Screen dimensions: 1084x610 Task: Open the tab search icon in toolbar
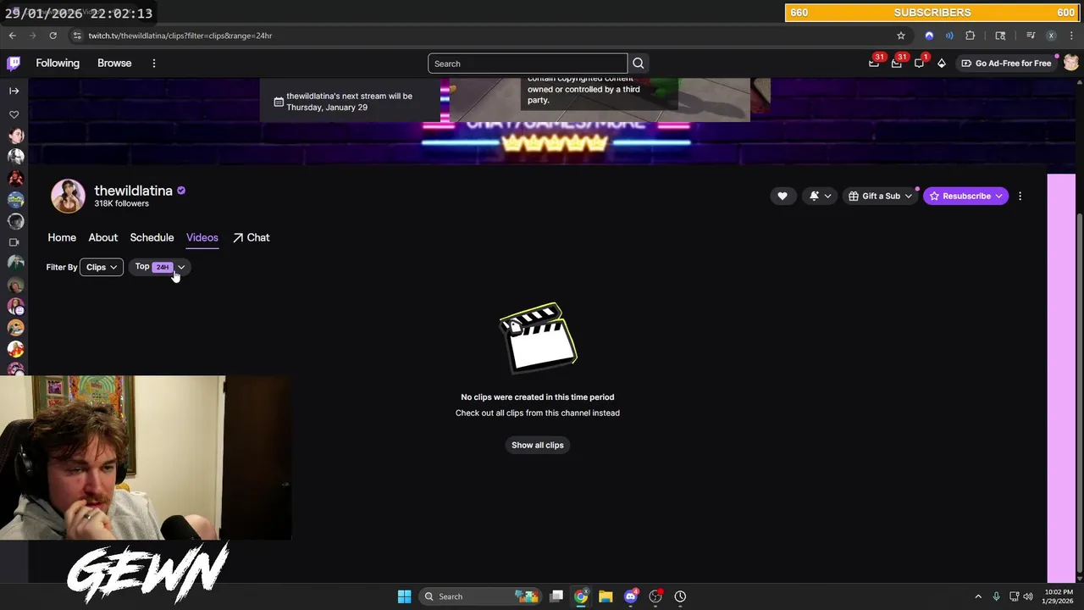coord(1000,36)
